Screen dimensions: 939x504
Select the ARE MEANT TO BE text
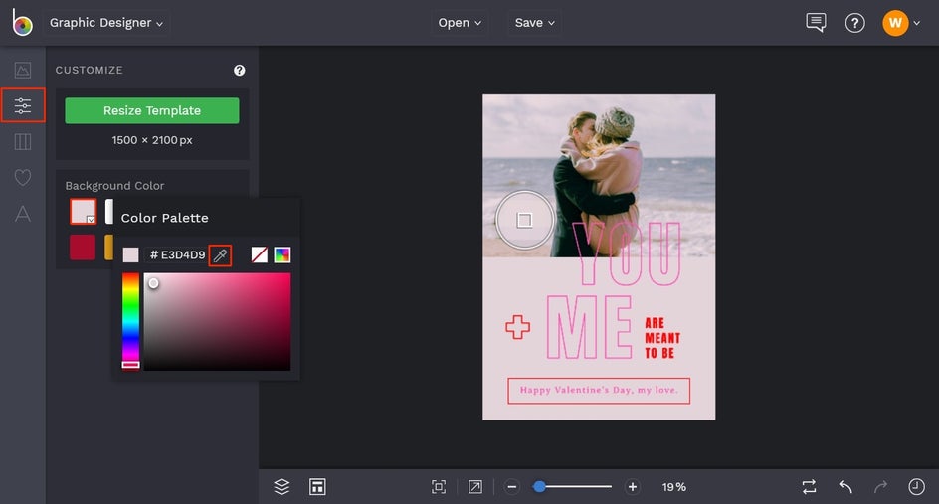click(662, 338)
